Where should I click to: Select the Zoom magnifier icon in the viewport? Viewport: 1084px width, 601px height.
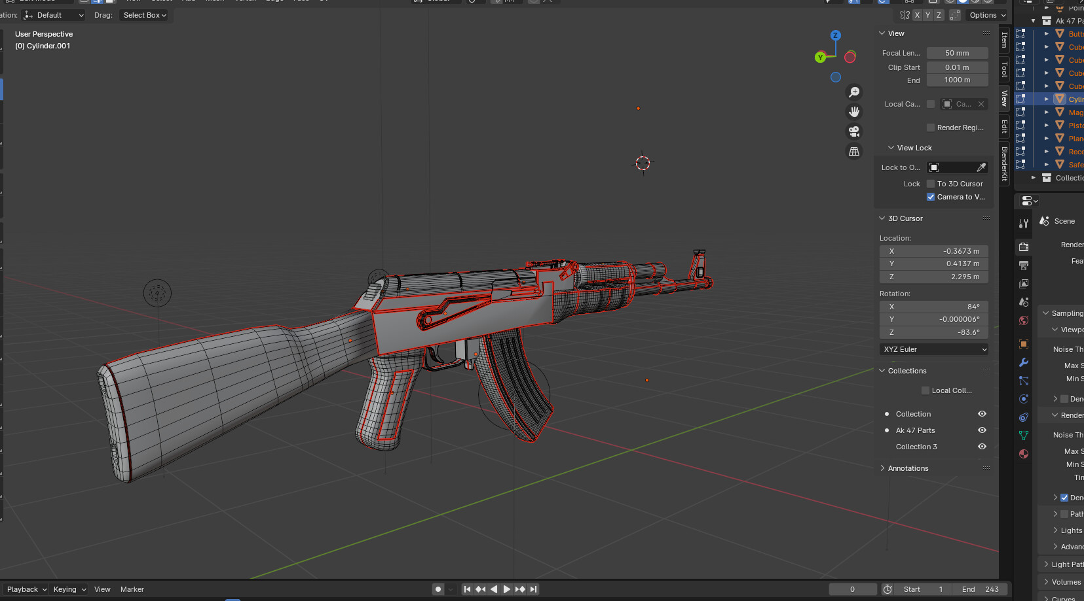coord(853,92)
